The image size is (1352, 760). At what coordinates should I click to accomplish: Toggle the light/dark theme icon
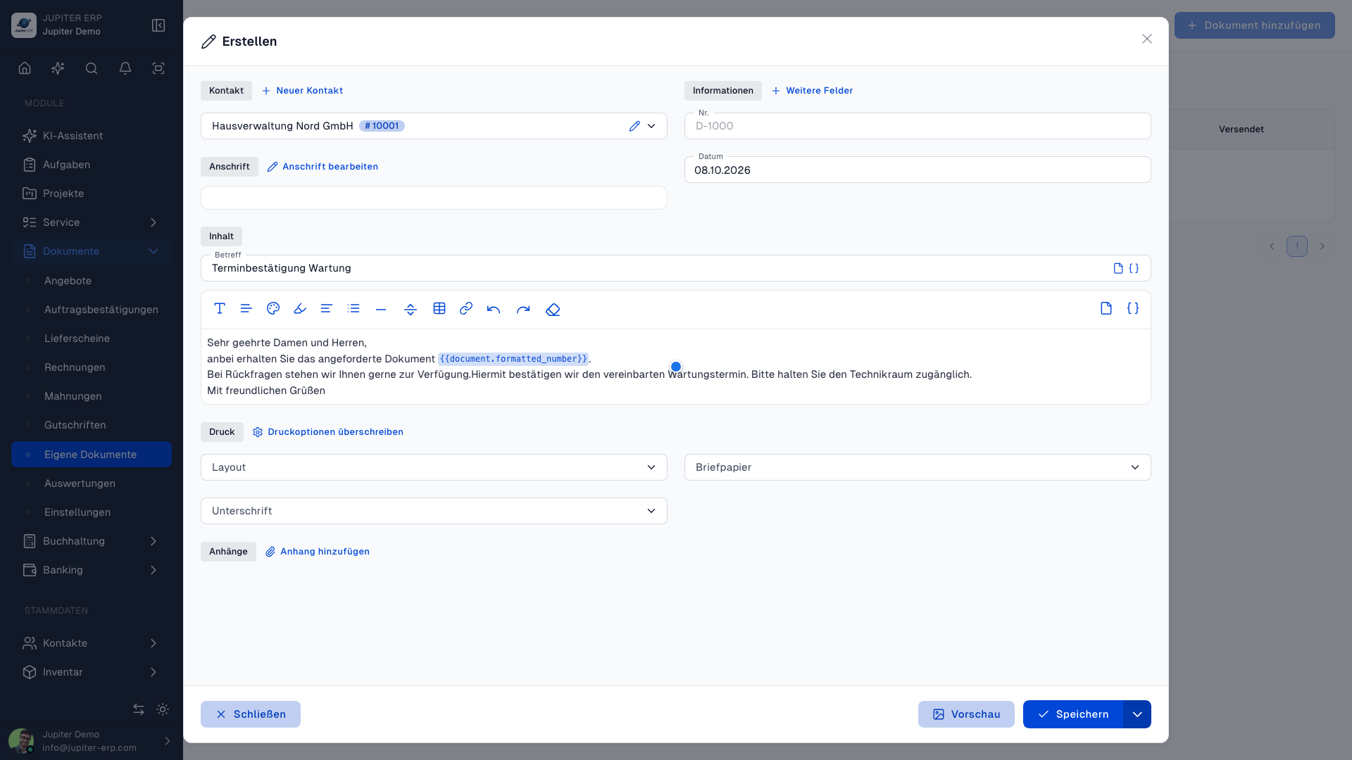point(163,709)
